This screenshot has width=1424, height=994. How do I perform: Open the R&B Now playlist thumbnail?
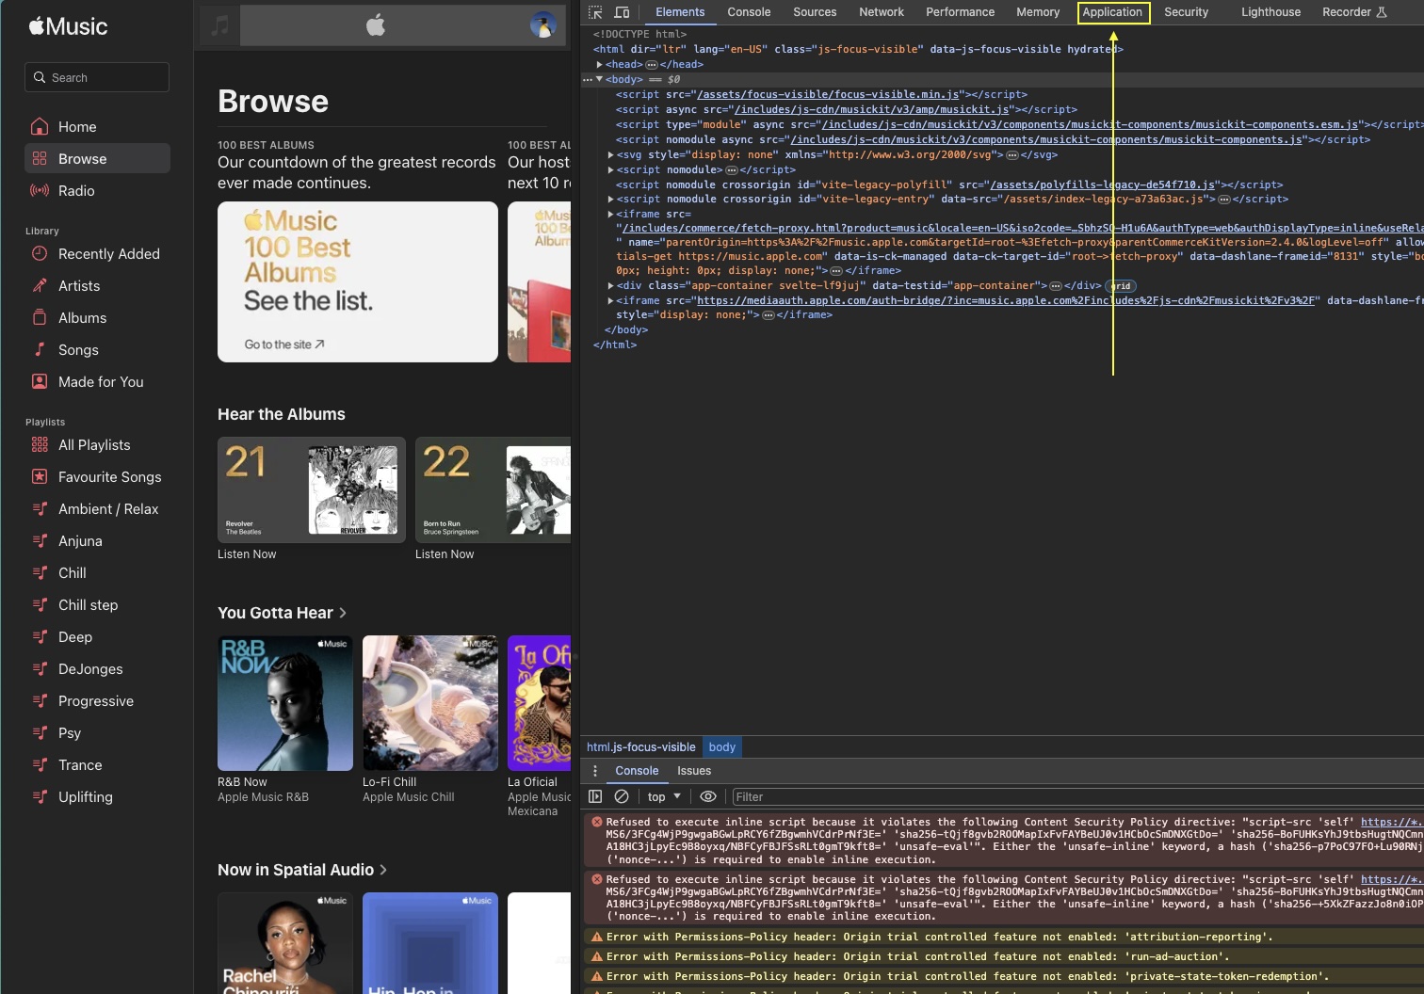tap(285, 703)
